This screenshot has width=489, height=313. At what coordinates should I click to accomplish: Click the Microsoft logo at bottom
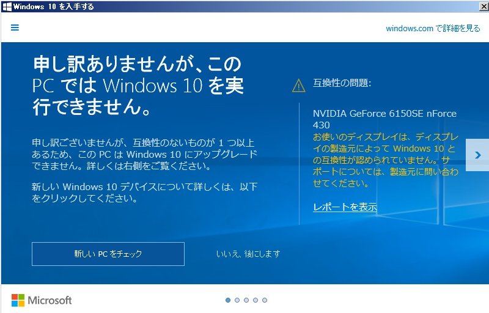click(x=42, y=300)
